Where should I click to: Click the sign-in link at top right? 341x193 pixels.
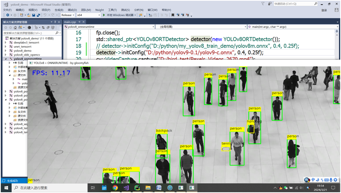pos(324,10)
